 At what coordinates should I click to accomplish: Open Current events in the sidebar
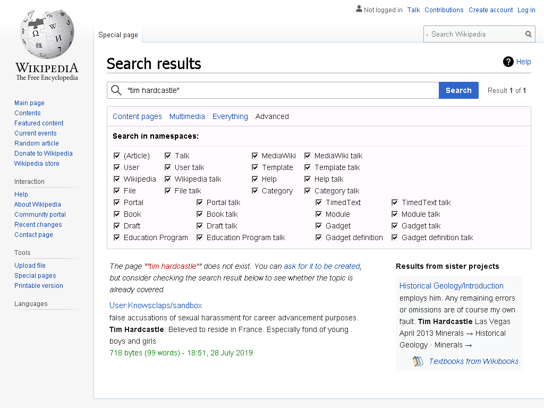click(x=36, y=133)
